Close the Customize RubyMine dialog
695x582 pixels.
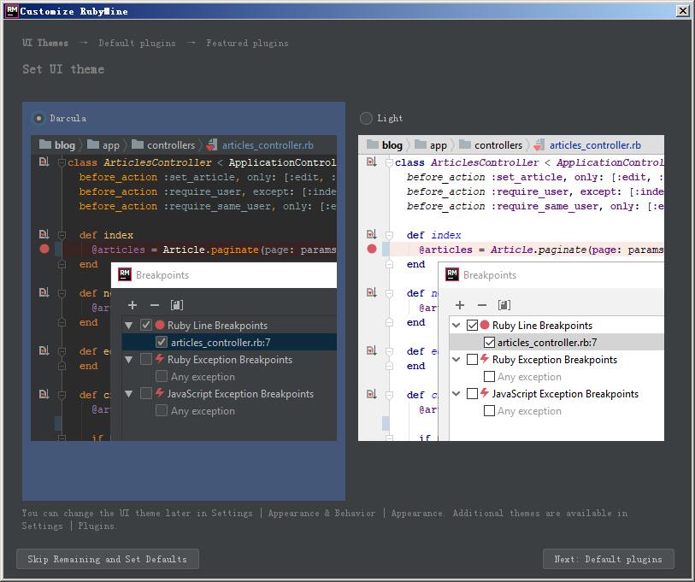click(682, 11)
